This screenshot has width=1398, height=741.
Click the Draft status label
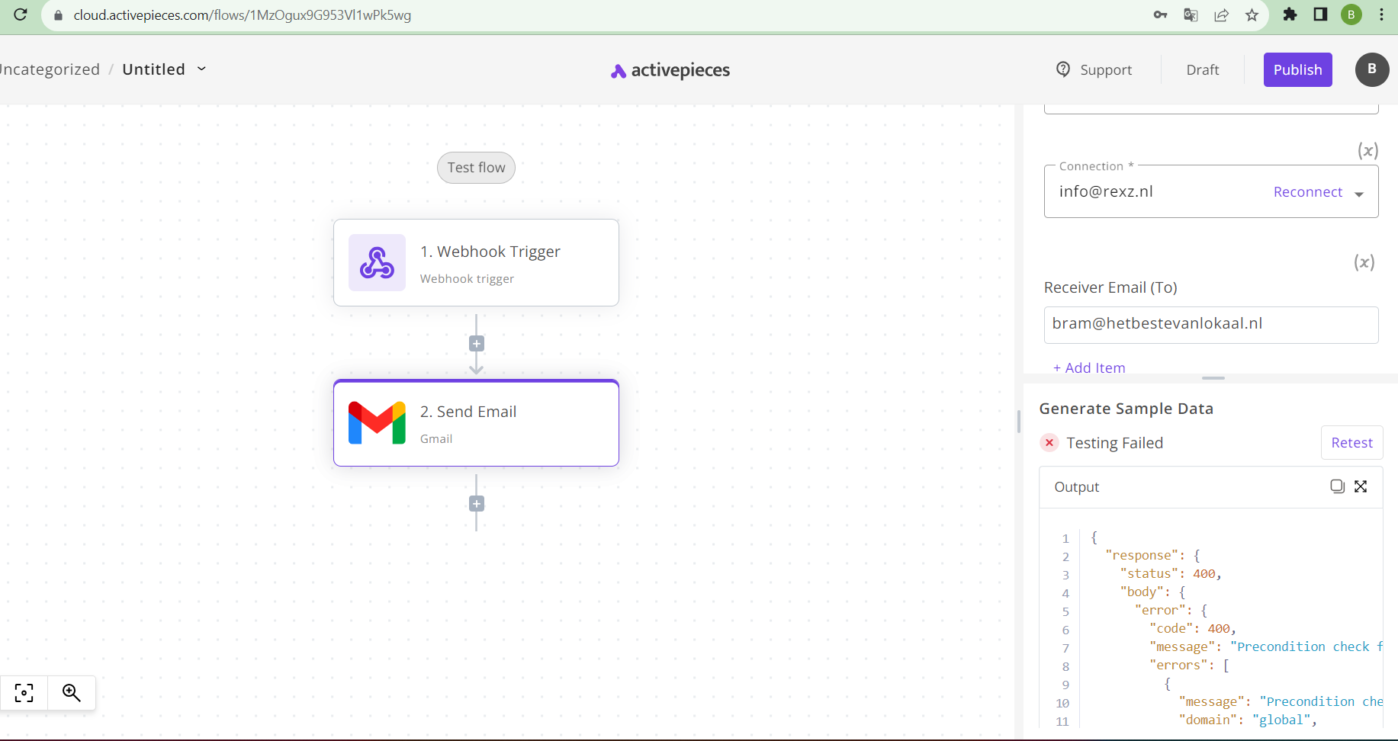pos(1202,69)
